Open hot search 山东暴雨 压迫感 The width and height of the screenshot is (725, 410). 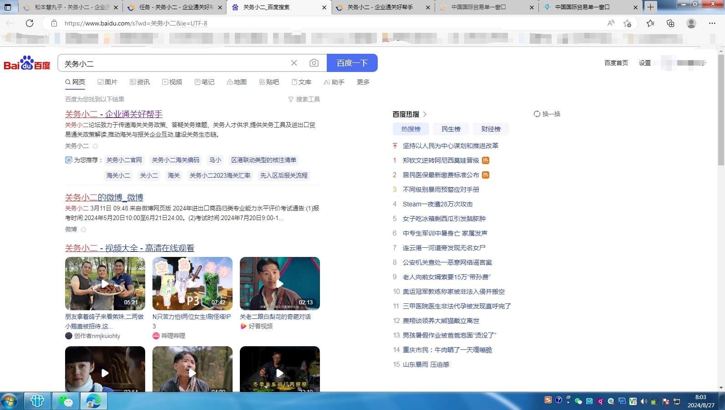pos(426,364)
